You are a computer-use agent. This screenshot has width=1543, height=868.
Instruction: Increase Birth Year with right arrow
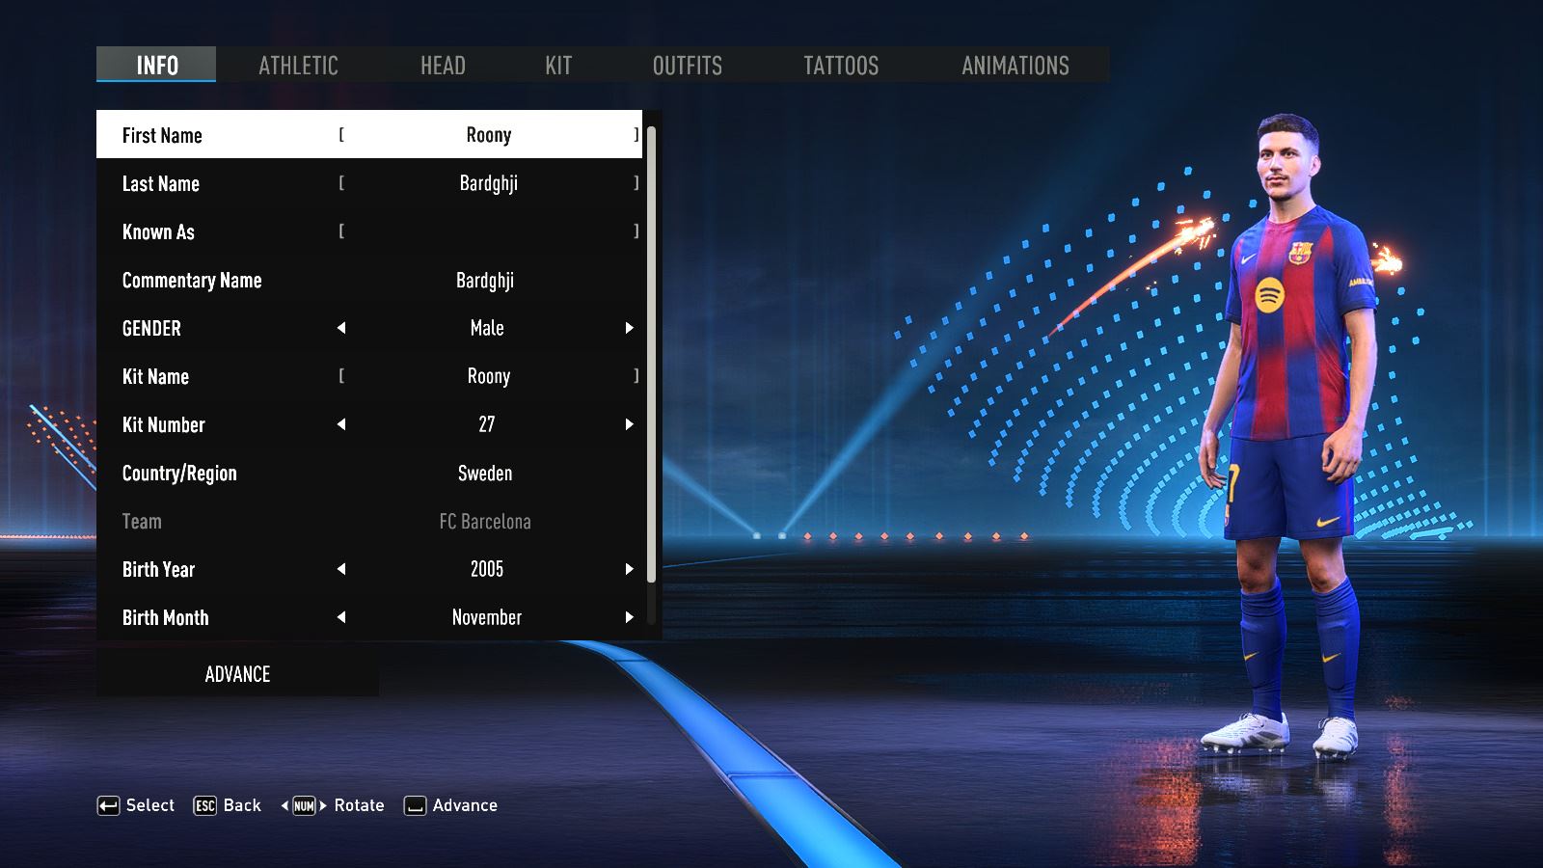pos(629,569)
